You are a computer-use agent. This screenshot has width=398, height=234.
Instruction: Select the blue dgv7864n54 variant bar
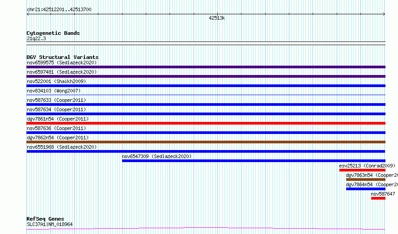pos(366,189)
